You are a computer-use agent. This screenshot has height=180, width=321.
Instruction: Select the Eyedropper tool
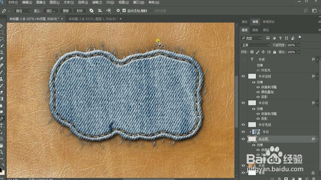pyautogui.click(x=2, y=59)
